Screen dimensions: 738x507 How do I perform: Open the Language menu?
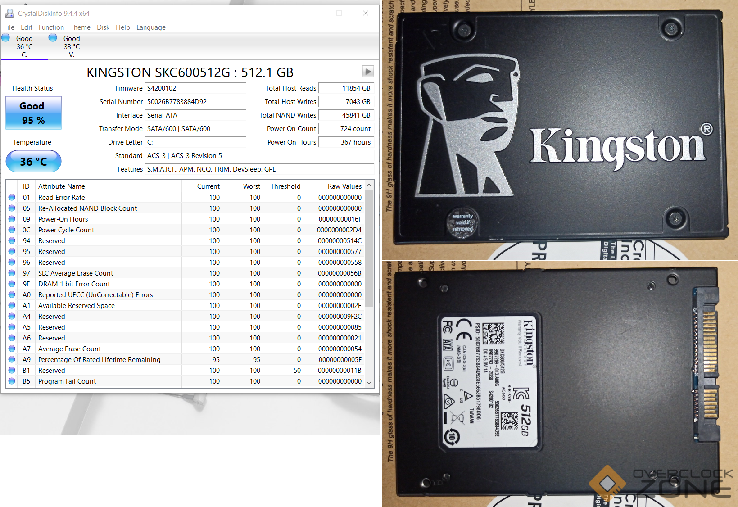coord(151,27)
